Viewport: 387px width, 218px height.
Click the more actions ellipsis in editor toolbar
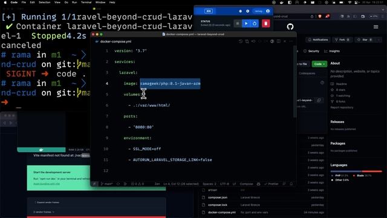pos(291,41)
